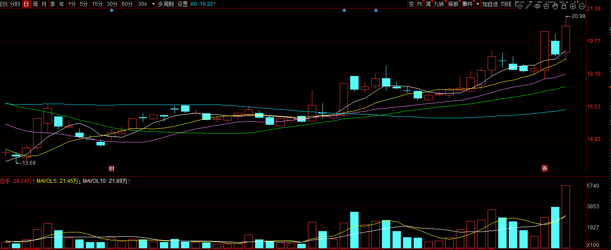
Task: Click the MAVOL10: 21.89万 label
Action: click(x=106, y=181)
